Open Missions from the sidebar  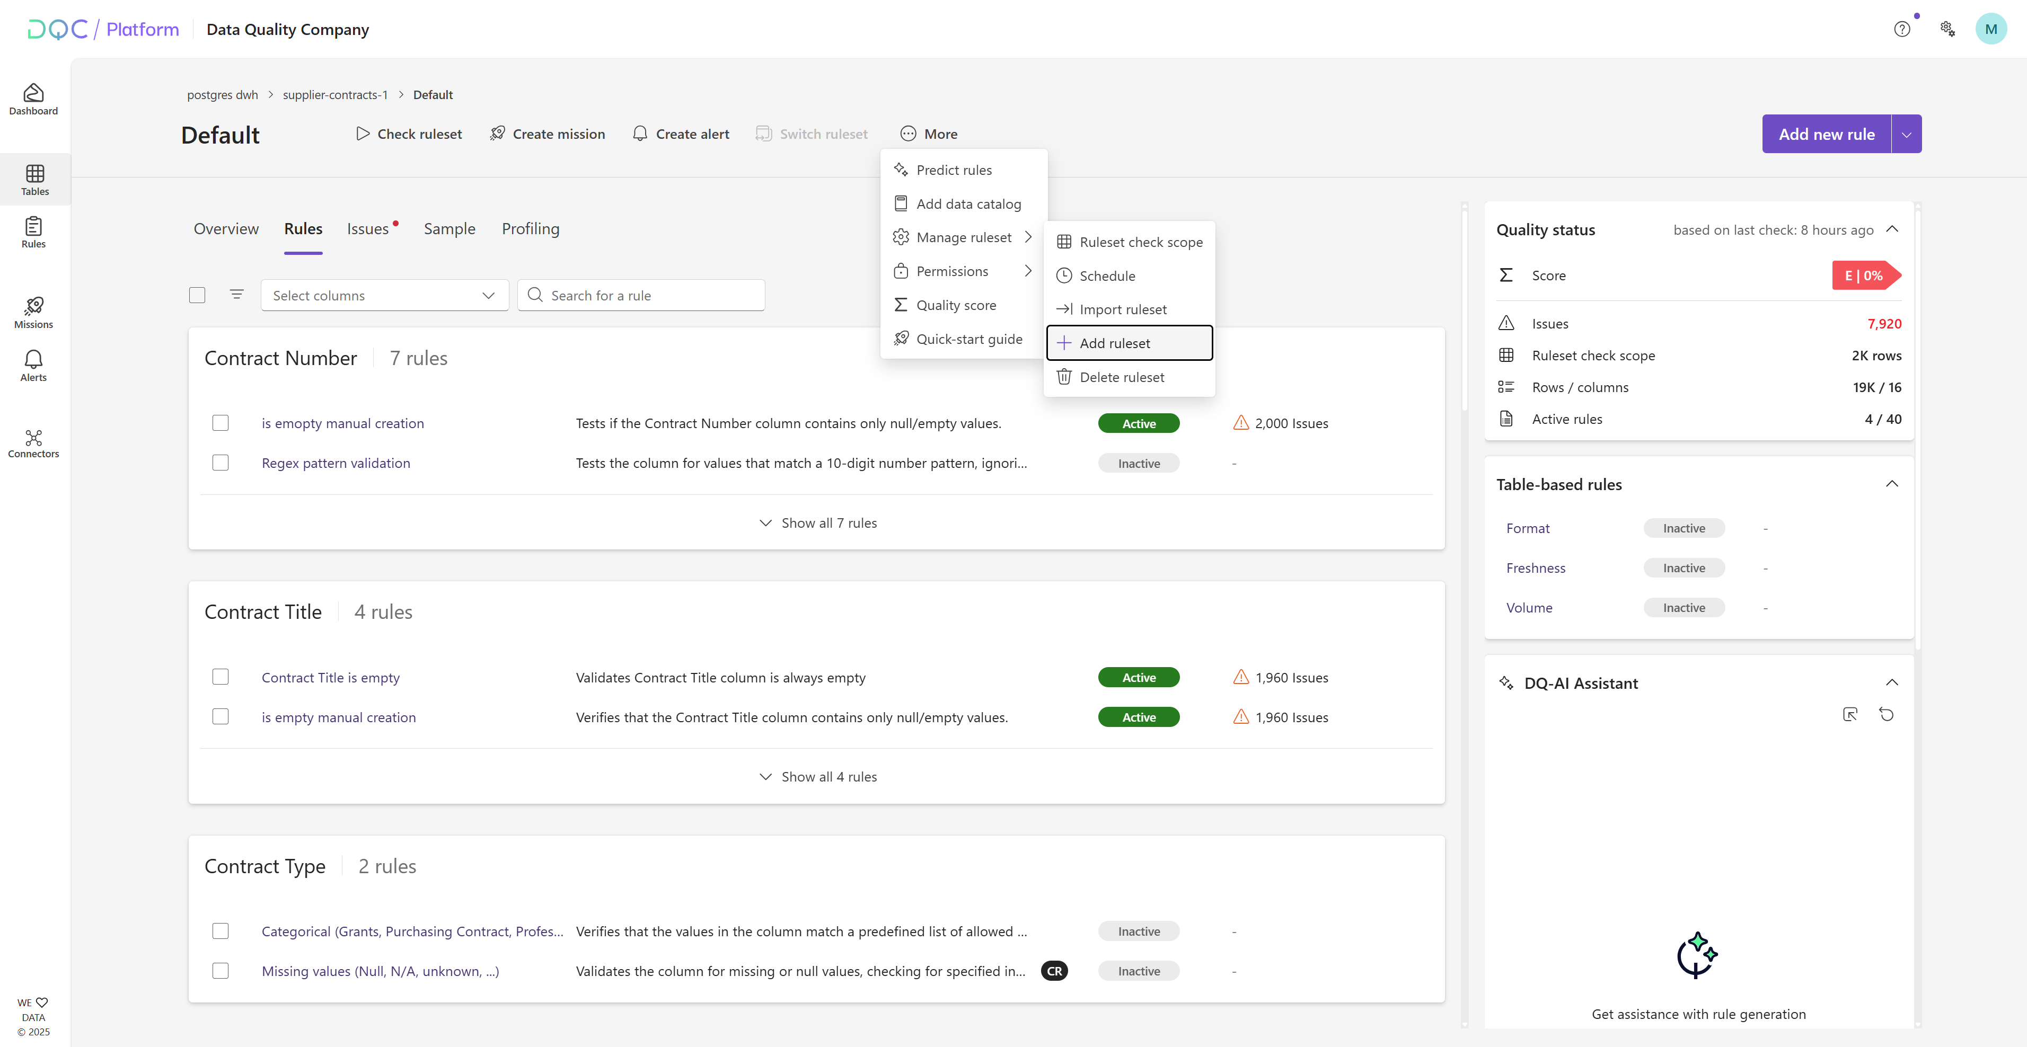click(x=33, y=312)
